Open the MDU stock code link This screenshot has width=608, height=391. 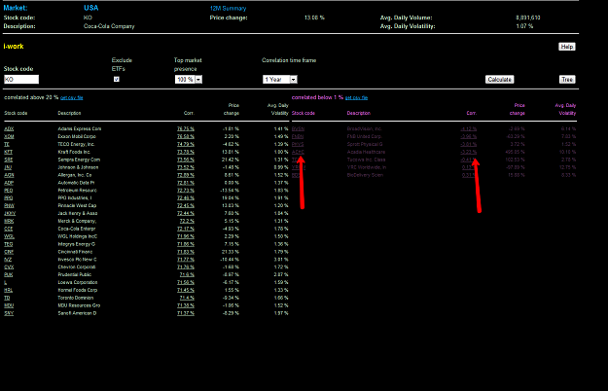pos(9,305)
